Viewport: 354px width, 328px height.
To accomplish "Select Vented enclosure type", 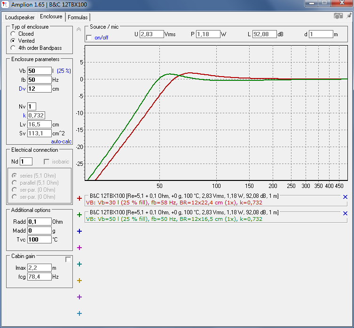I will pyautogui.click(x=13, y=40).
